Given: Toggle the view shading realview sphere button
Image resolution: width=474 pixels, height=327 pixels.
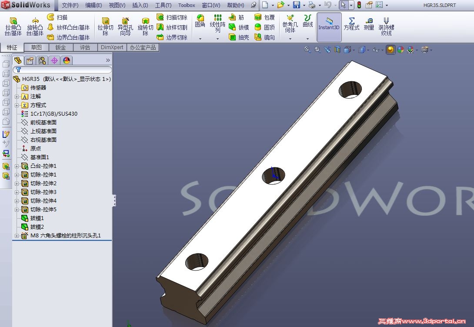Looking at the screenshot, I should pyautogui.click(x=390, y=50).
